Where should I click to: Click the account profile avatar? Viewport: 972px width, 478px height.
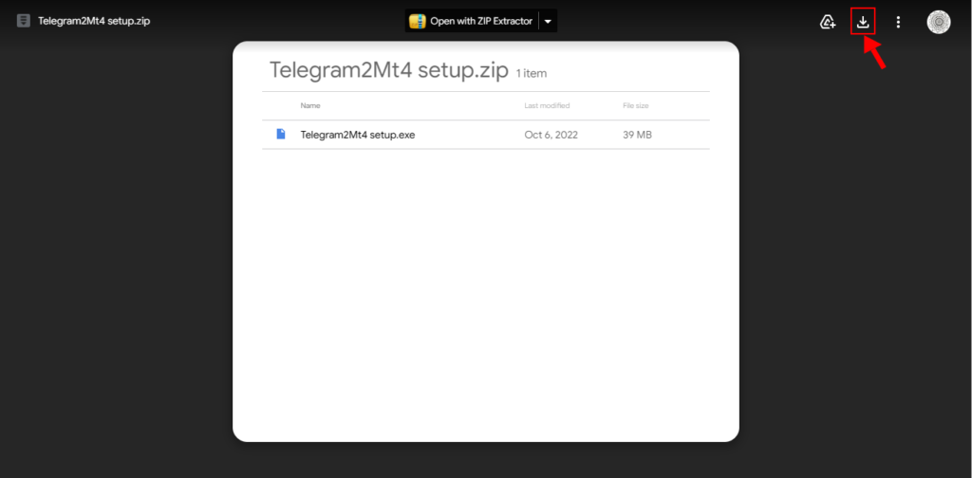coord(939,22)
